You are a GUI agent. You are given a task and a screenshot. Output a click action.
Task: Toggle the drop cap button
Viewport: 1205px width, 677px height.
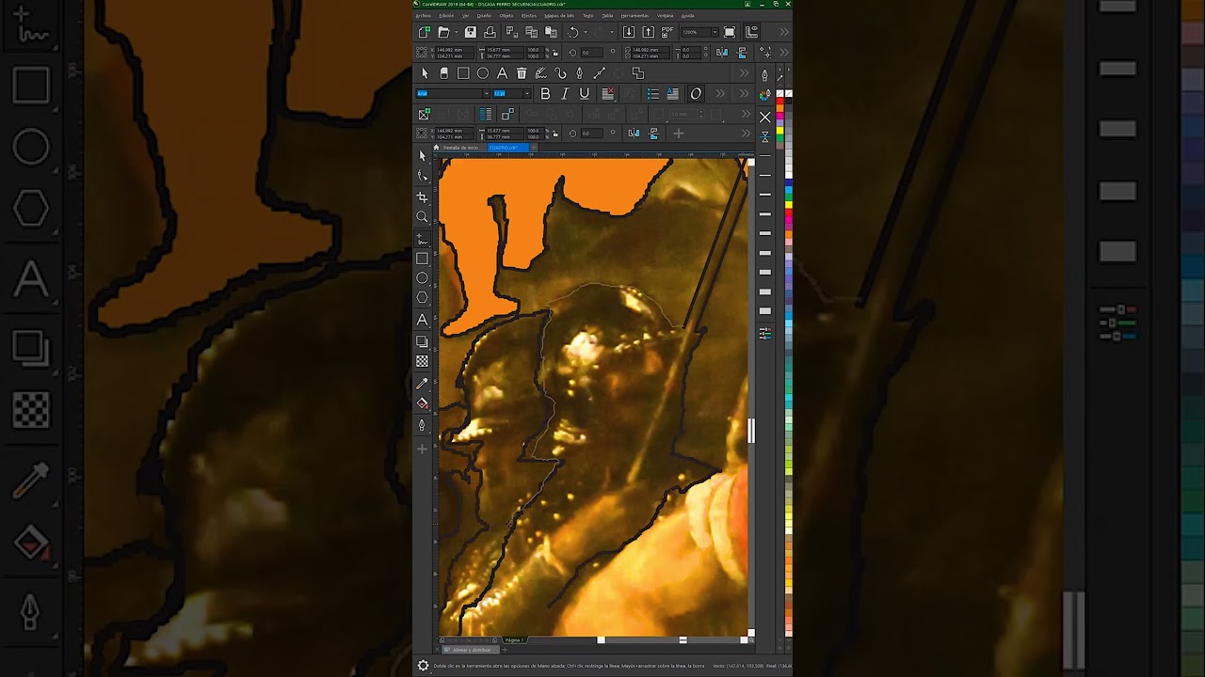coord(672,93)
